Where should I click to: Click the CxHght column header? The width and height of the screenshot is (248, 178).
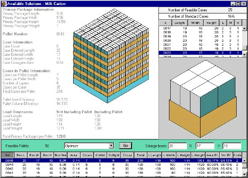114,155
